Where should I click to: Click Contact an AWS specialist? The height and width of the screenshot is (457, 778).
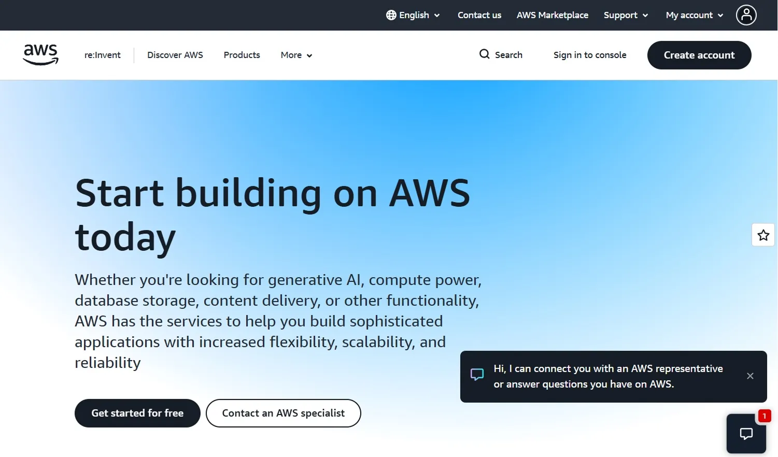click(283, 413)
